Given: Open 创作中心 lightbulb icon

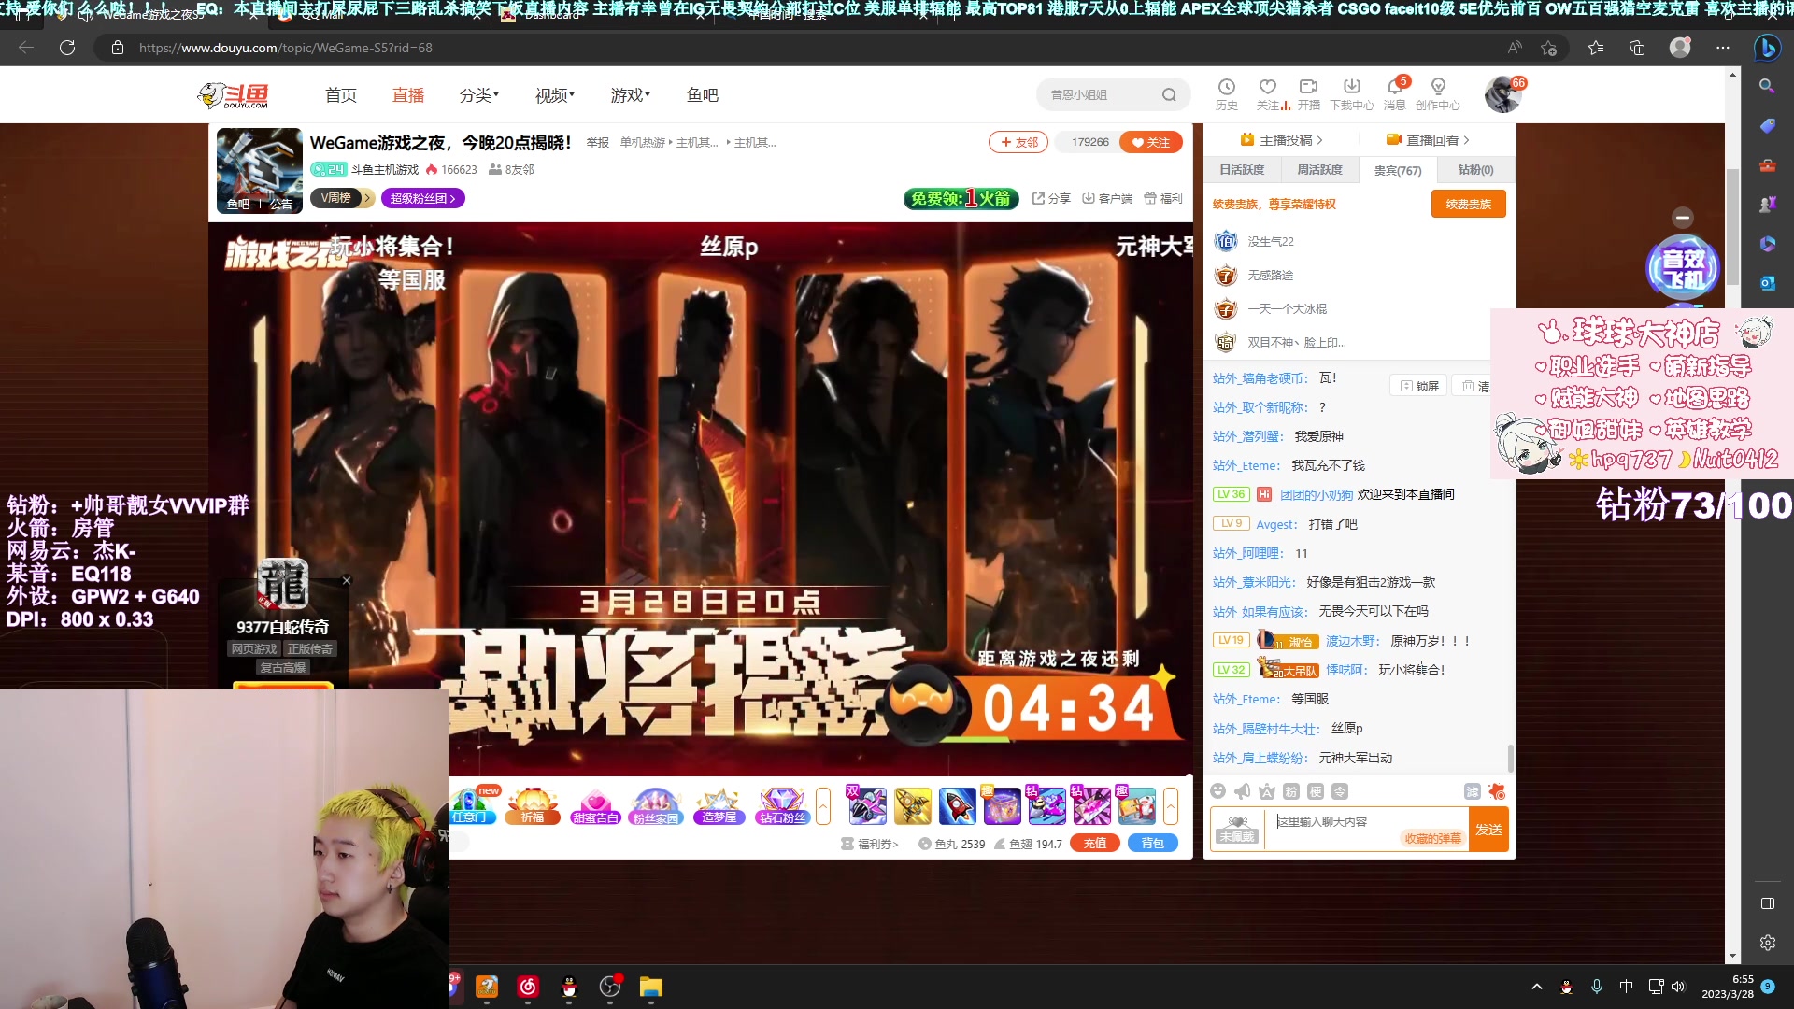Looking at the screenshot, I should (x=1438, y=93).
